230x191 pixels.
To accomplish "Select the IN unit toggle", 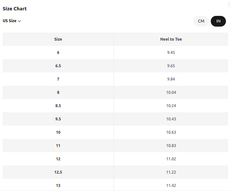I will pos(218,21).
